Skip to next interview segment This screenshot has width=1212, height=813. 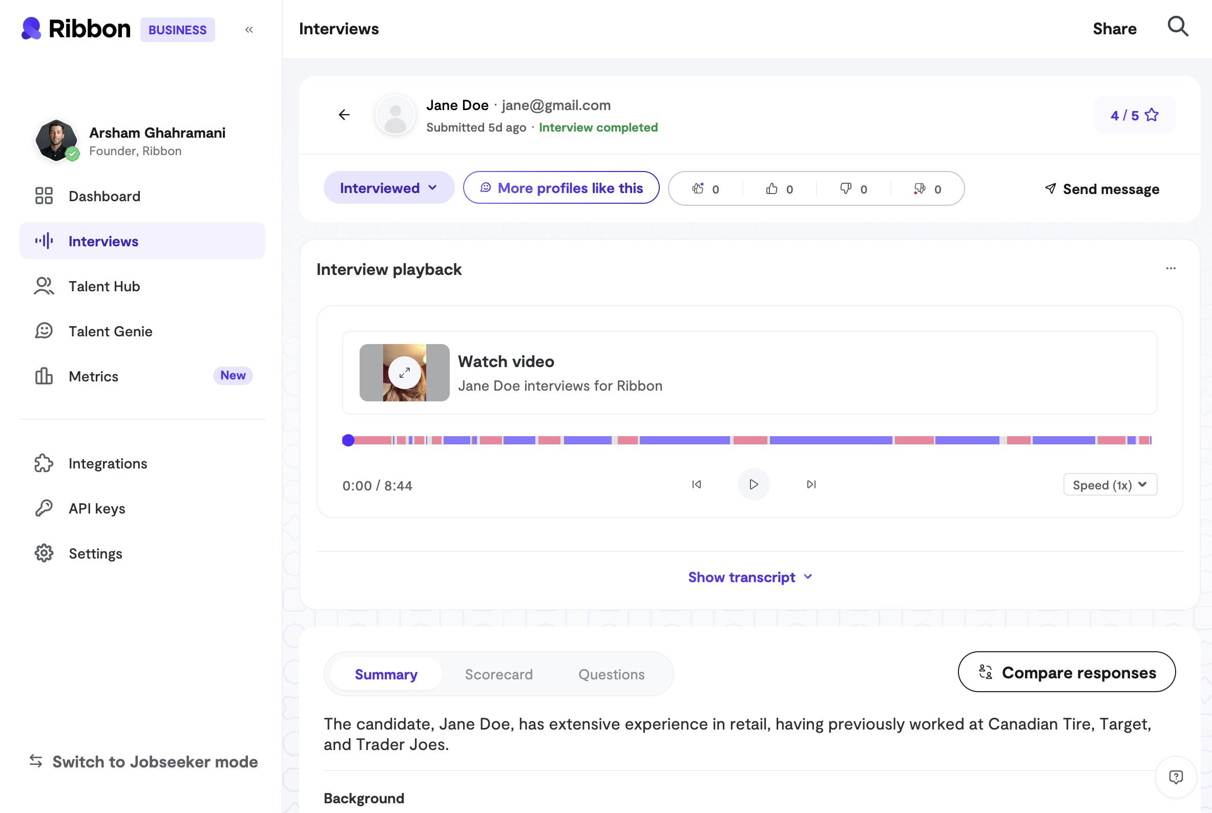pos(811,484)
